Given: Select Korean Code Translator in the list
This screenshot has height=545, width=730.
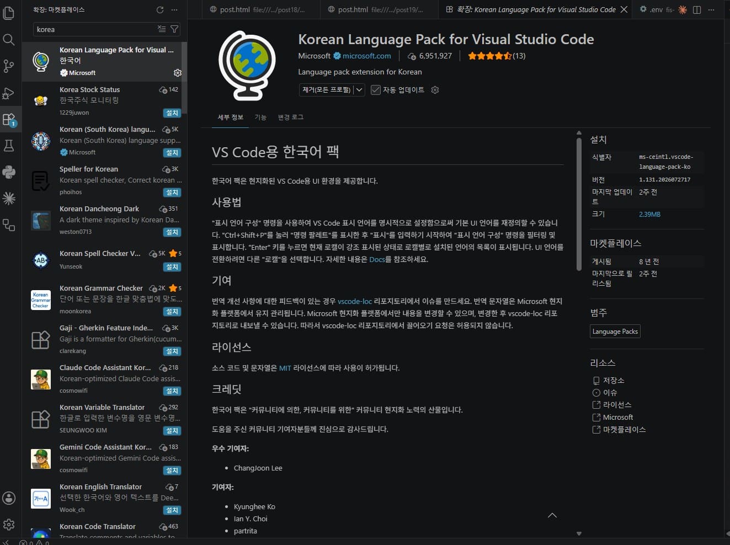Looking at the screenshot, I should click(104, 530).
